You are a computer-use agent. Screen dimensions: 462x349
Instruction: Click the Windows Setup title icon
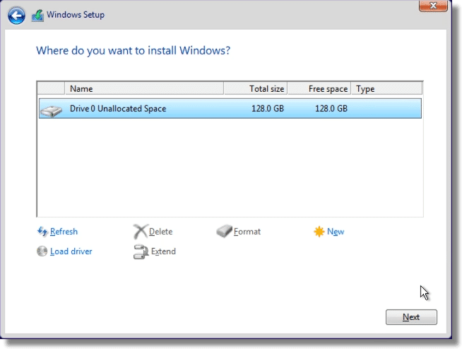point(37,16)
